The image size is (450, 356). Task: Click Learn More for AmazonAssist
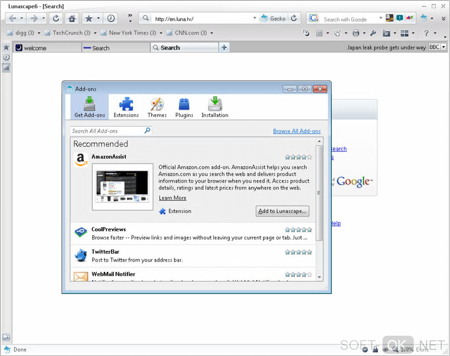click(172, 198)
